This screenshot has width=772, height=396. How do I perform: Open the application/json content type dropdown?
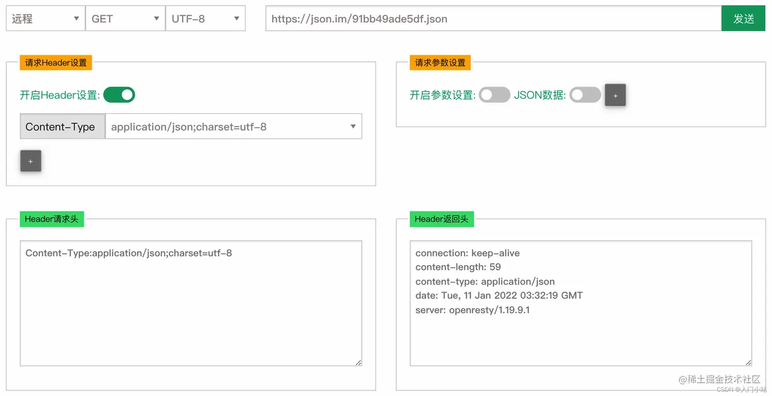pyautogui.click(x=233, y=127)
